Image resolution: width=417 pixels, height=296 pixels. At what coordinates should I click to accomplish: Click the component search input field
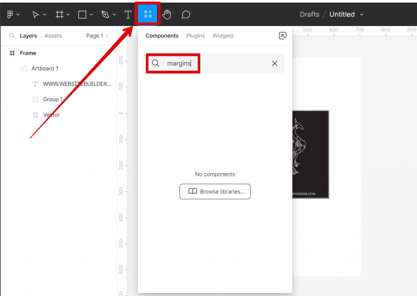pos(216,63)
